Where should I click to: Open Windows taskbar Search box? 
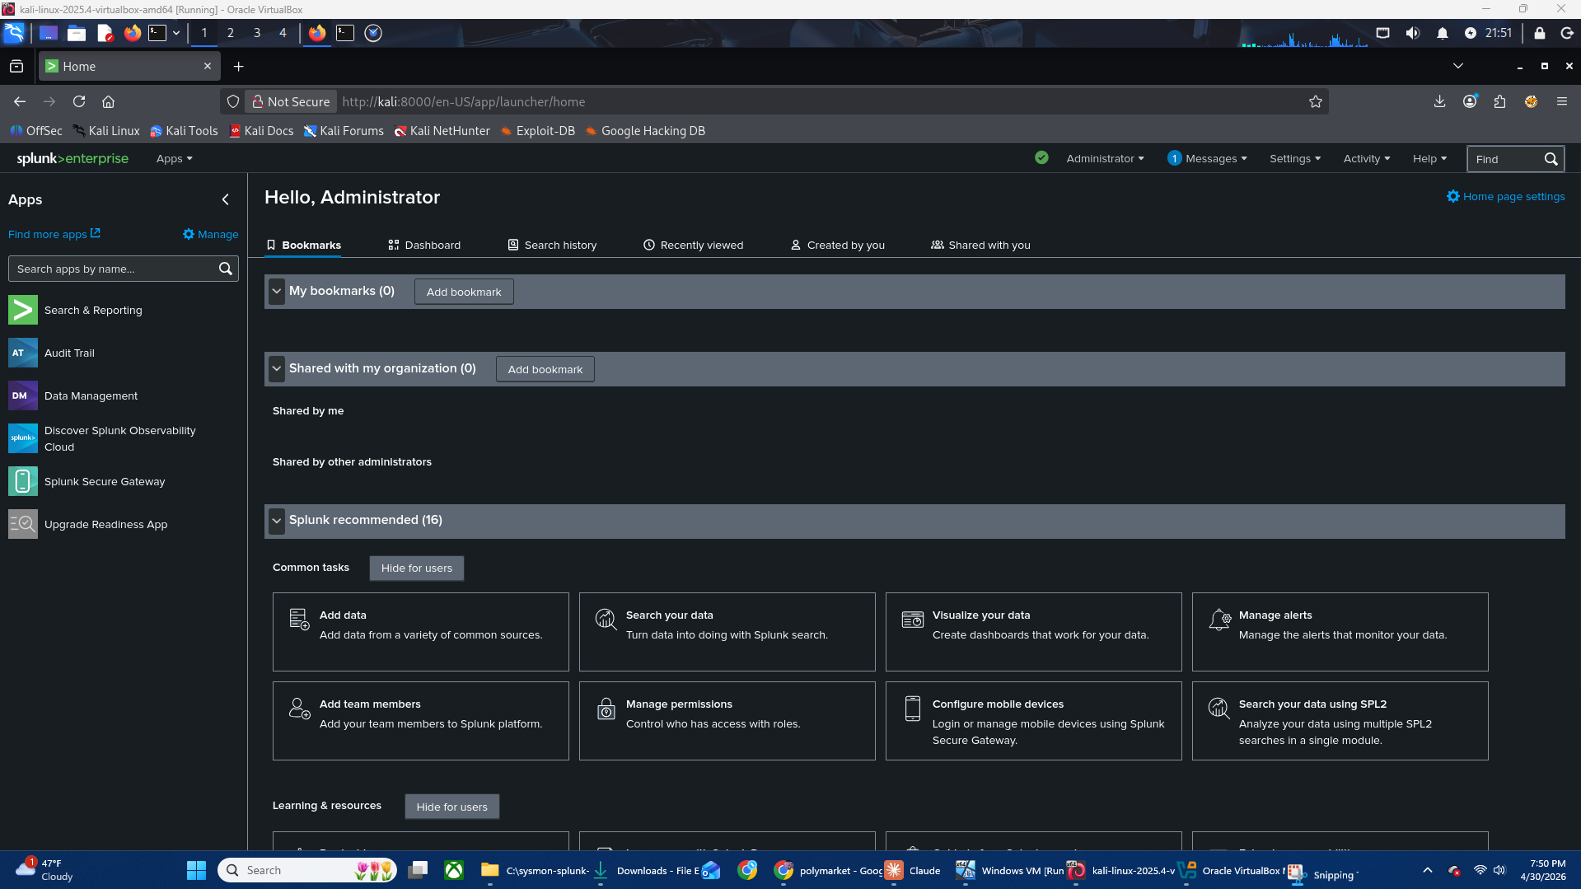308,870
